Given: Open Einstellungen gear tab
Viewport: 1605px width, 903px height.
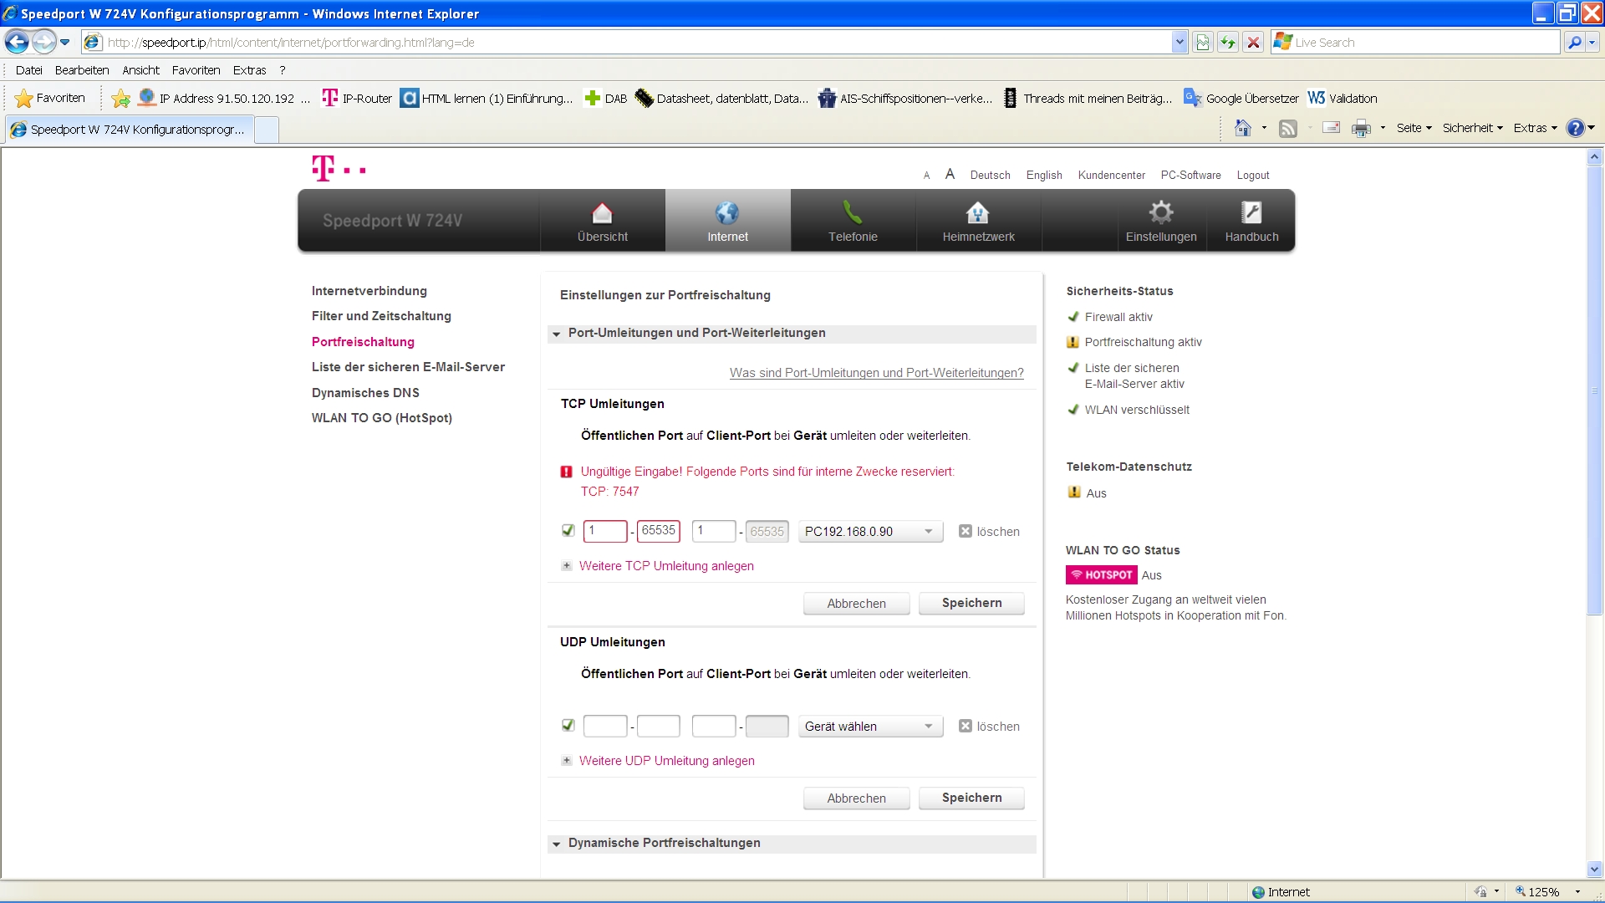Looking at the screenshot, I should click(x=1161, y=221).
